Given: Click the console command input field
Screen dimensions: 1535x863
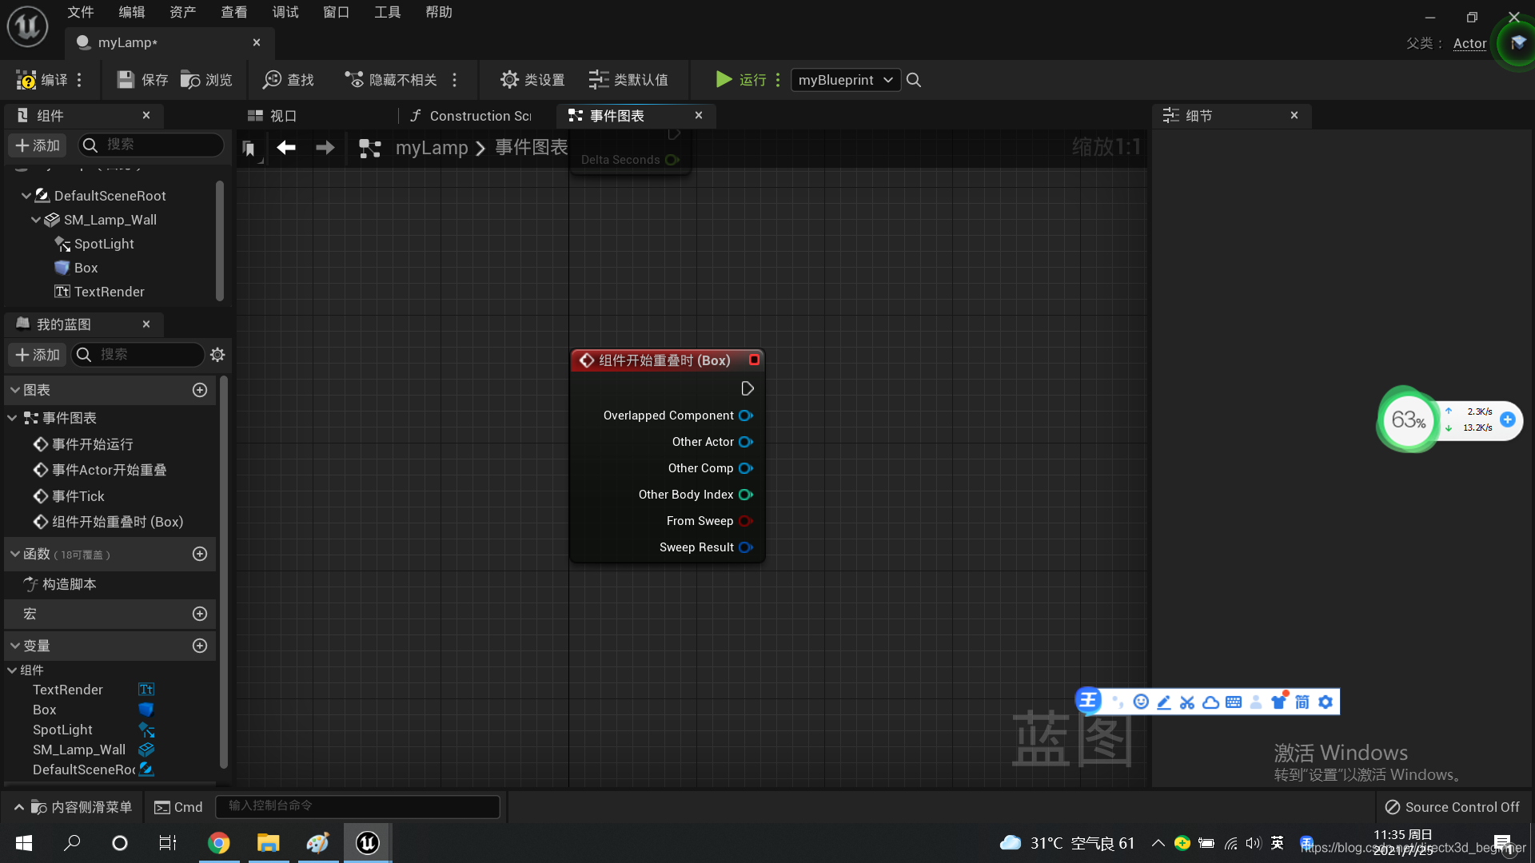Looking at the screenshot, I should point(357,806).
